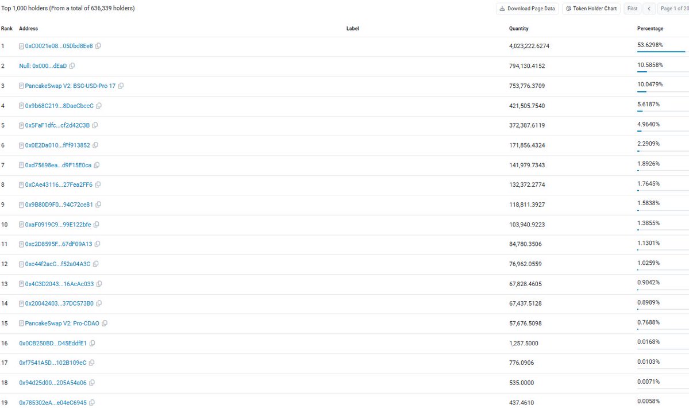Click the Quantity column header

tap(518, 29)
